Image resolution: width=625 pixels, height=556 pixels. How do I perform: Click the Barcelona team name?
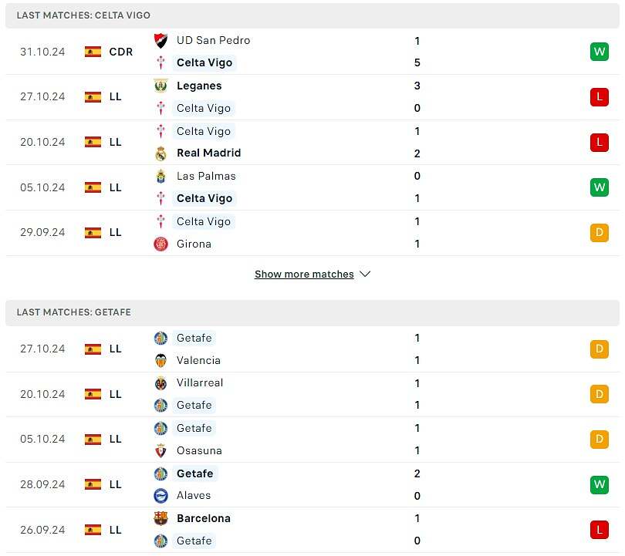(204, 518)
